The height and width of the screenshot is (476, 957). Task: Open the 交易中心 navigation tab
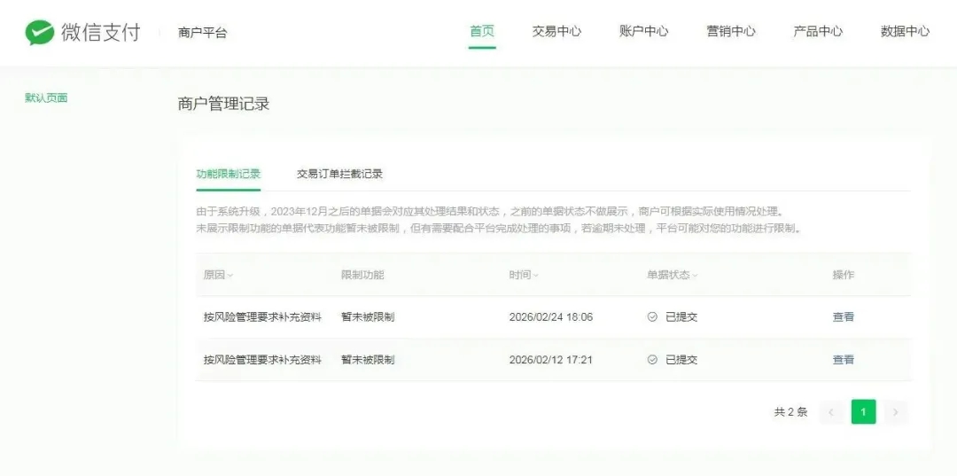[x=556, y=31]
